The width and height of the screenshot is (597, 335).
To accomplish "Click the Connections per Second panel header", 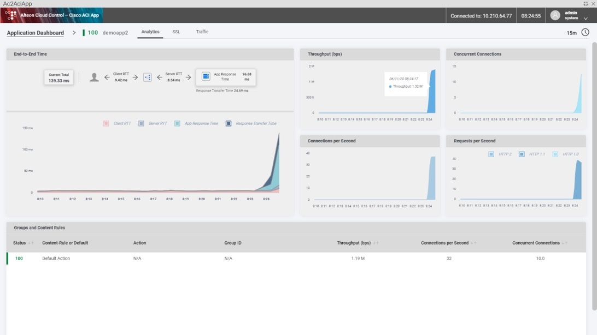I will (x=370, y=141).
